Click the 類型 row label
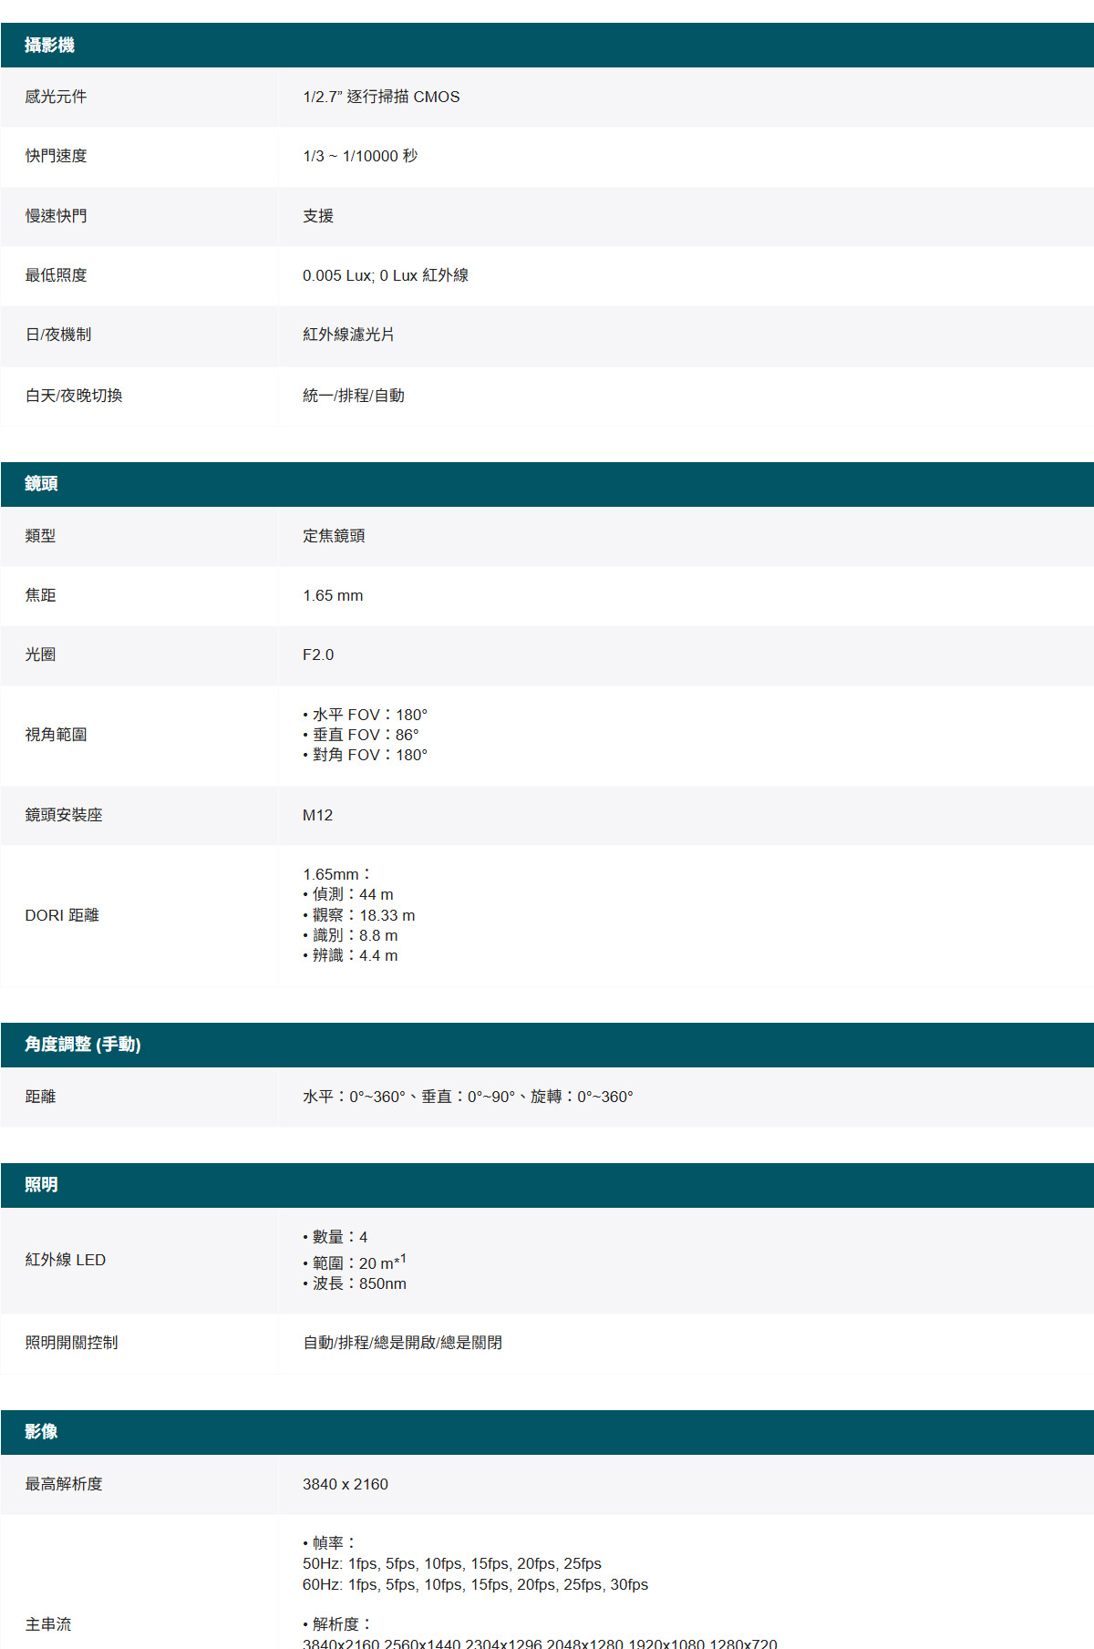Screen dimensions: 1094x1649 (x=40, y=536)
